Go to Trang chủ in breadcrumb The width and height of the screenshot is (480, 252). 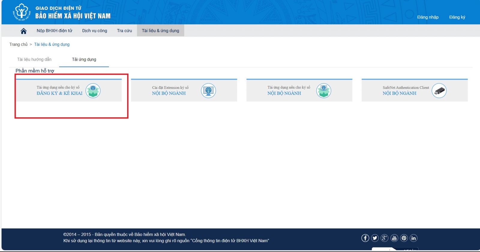(18, 44)
